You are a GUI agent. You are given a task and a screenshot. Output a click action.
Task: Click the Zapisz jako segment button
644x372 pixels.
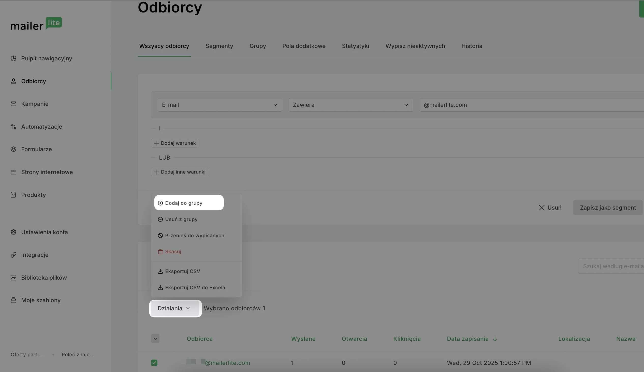(607, 208)
